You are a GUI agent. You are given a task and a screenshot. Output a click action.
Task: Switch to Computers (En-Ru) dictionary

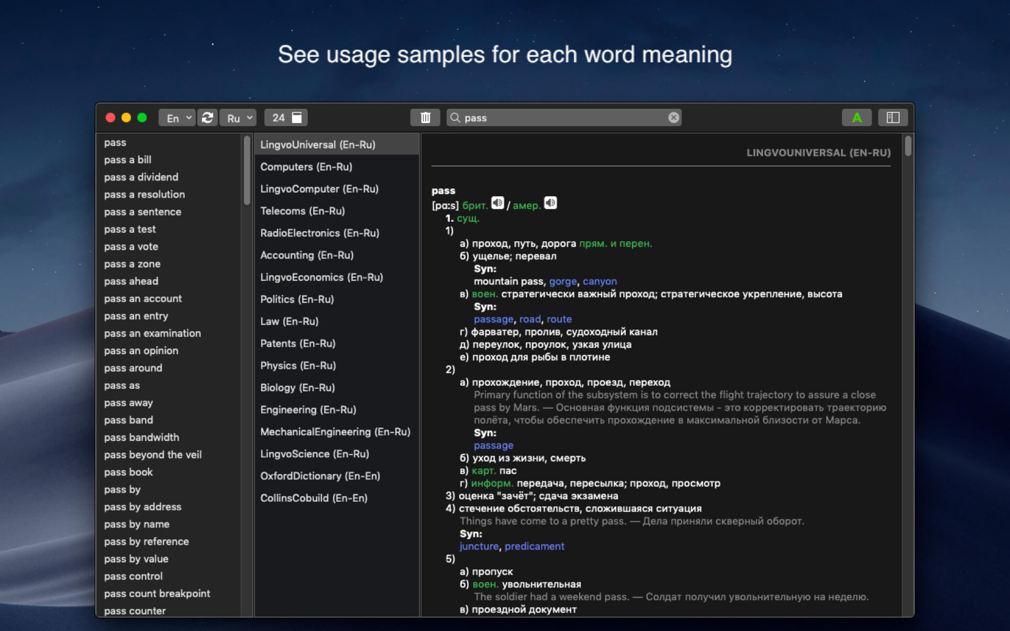click(x=306, y=166)
